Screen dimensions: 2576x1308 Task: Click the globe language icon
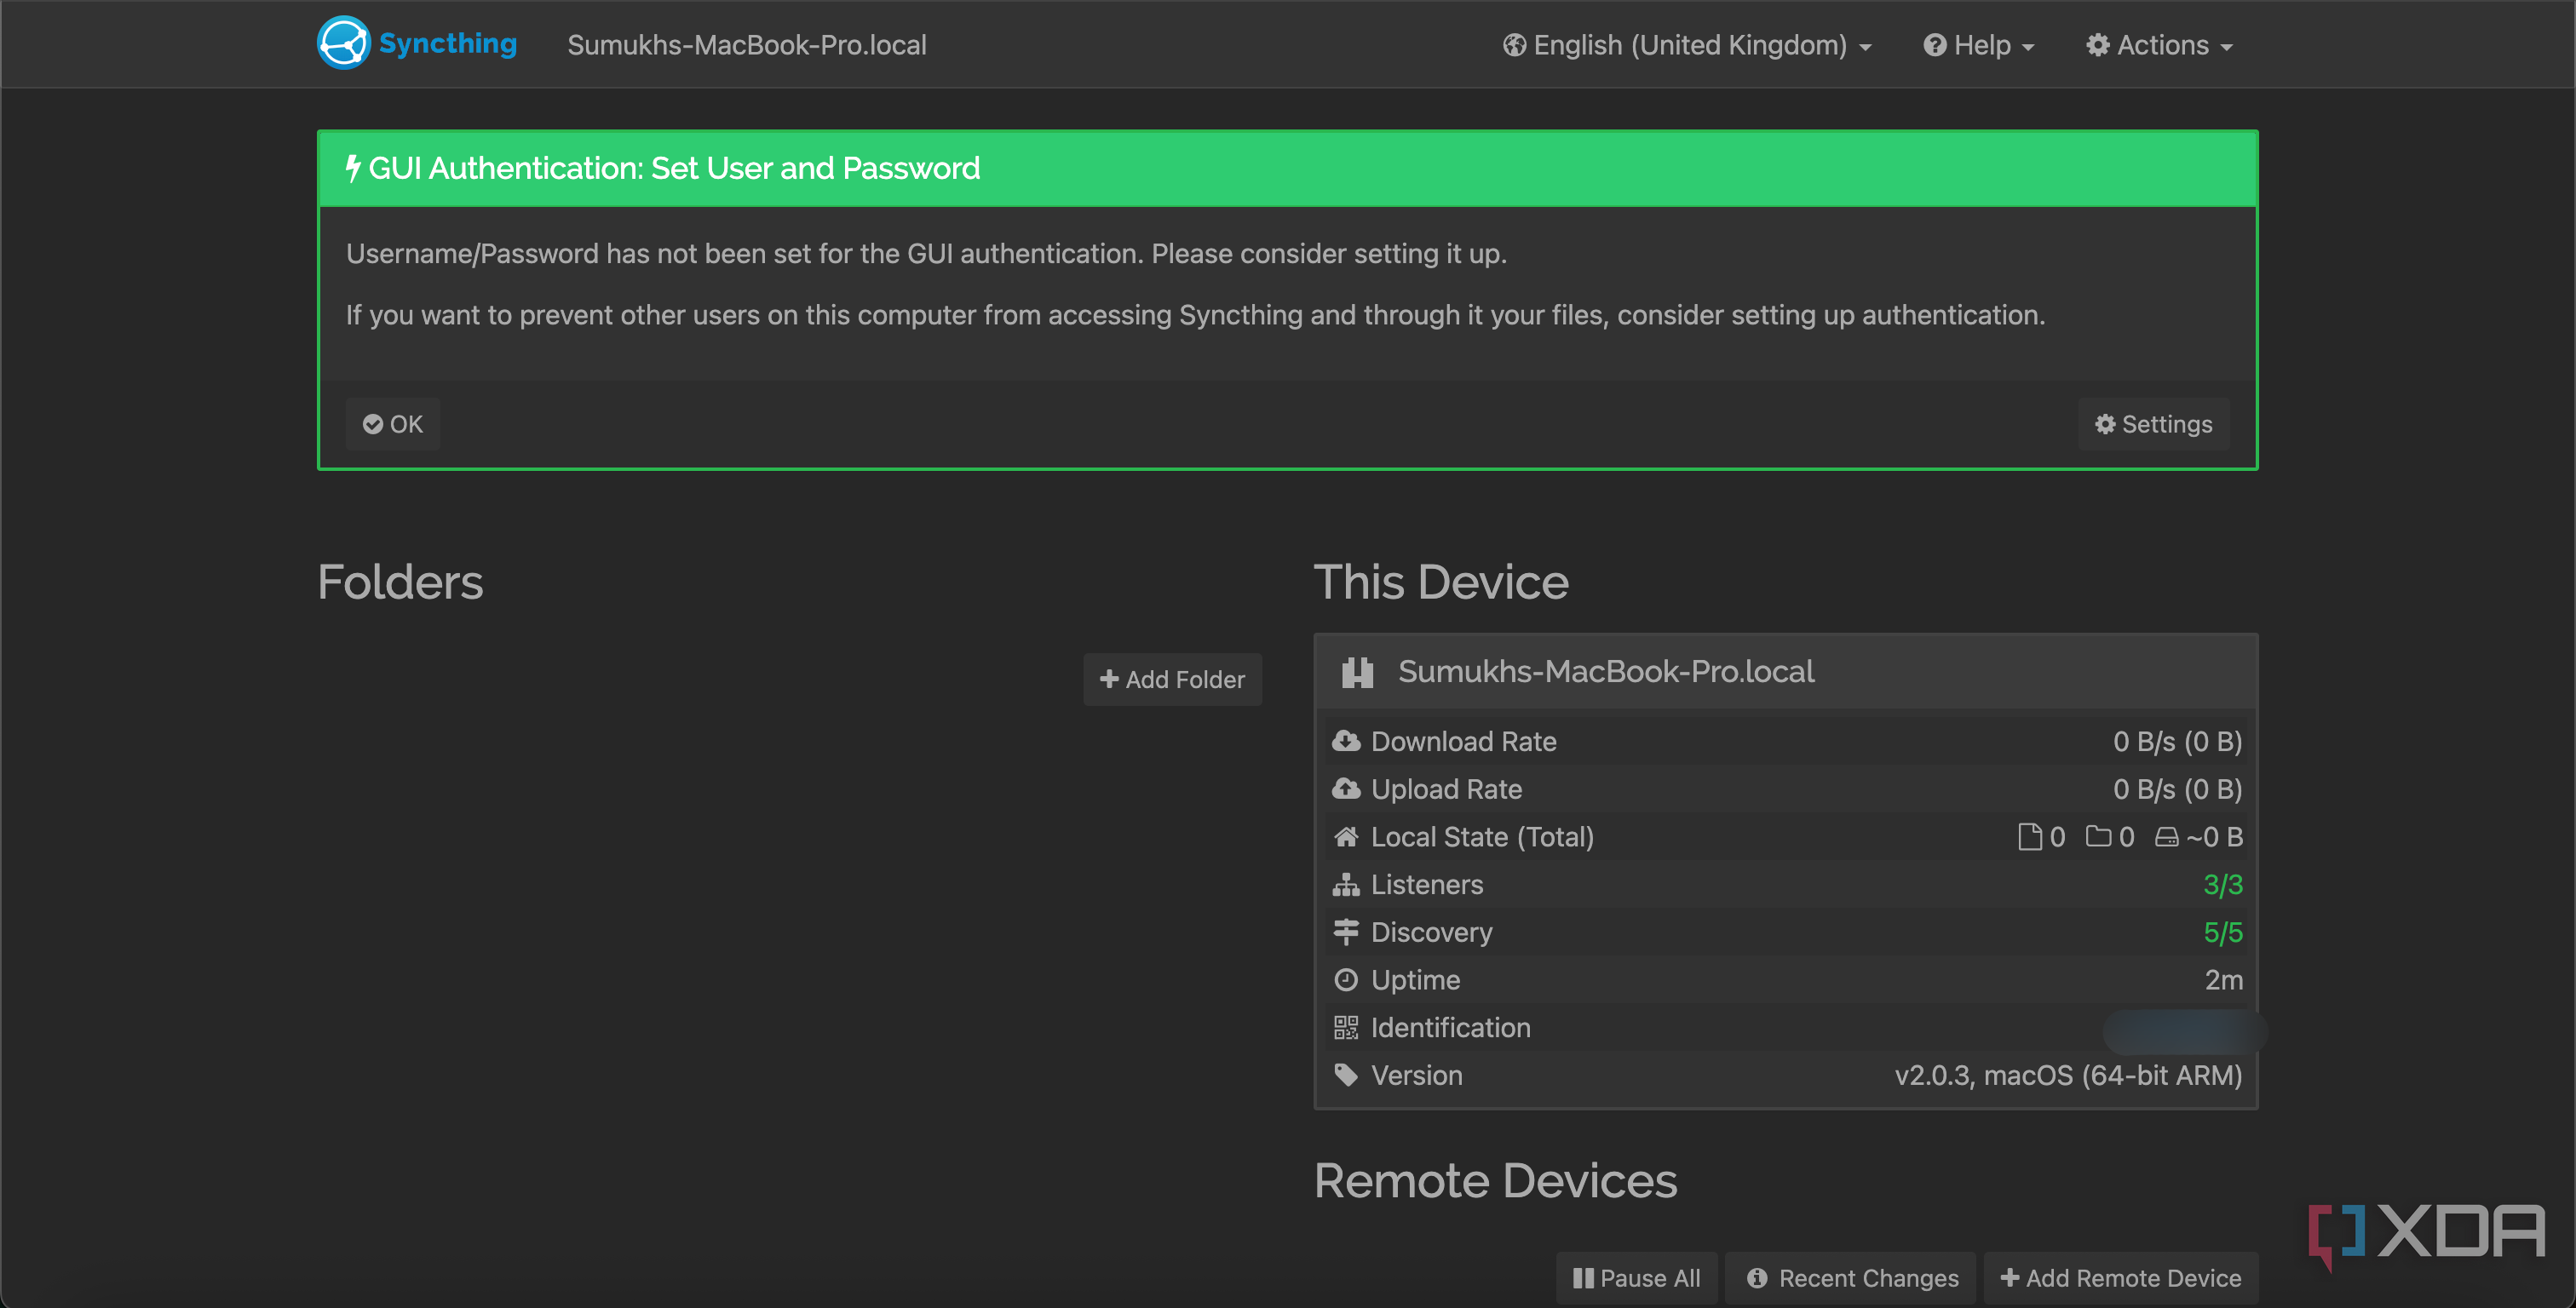[x=1514, y=45]
